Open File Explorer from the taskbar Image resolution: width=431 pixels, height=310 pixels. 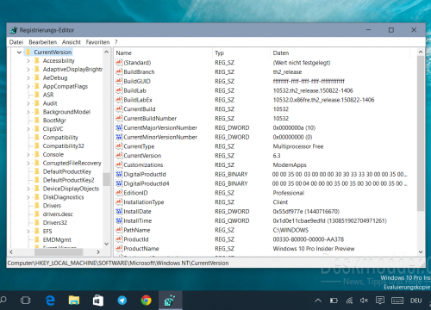click(74, 301)
